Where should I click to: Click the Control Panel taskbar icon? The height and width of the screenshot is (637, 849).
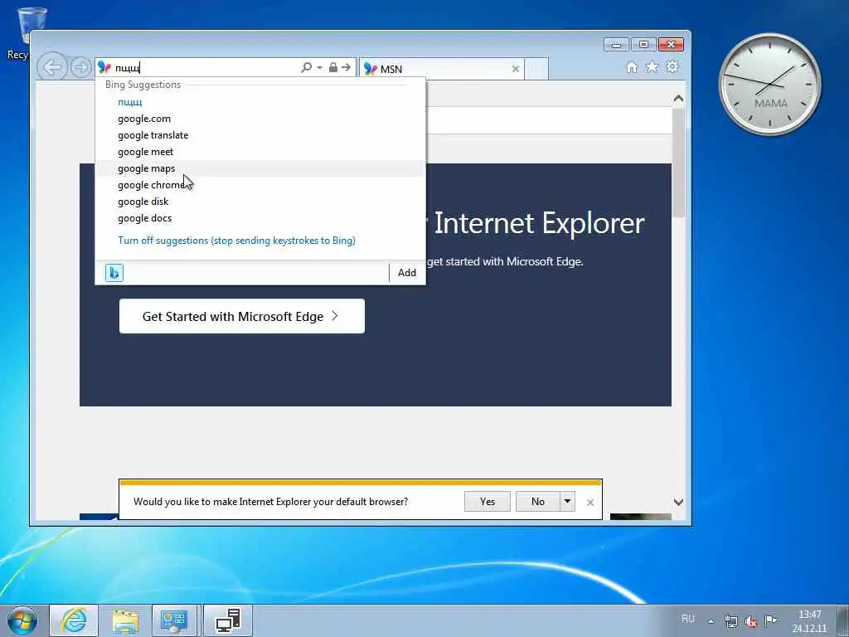[176, 620]
